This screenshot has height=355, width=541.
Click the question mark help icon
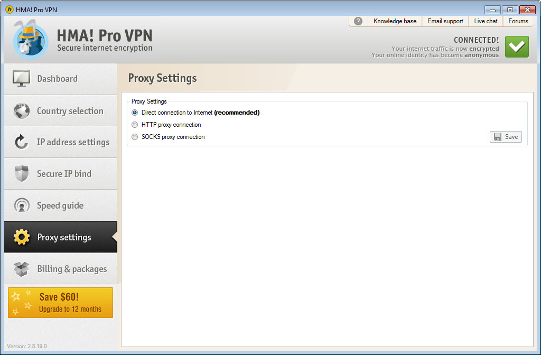tap(358, 21)
